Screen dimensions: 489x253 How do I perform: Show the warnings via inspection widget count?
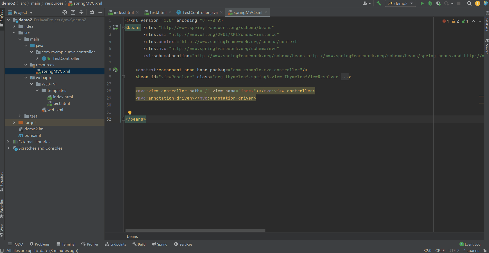455,21
